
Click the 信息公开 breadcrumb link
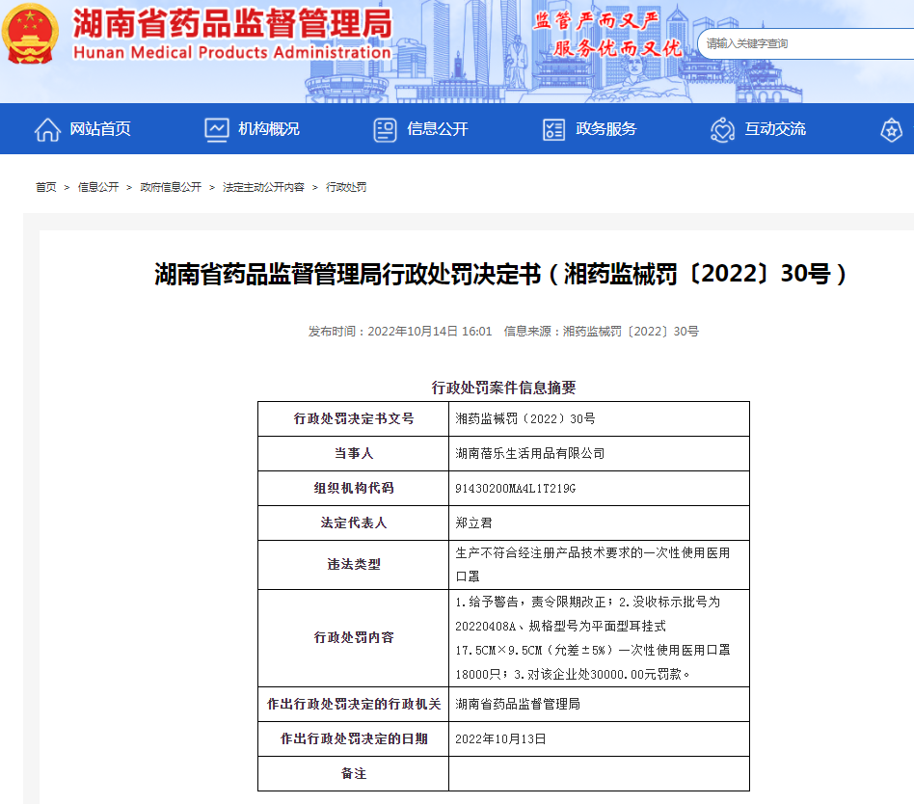98,187
